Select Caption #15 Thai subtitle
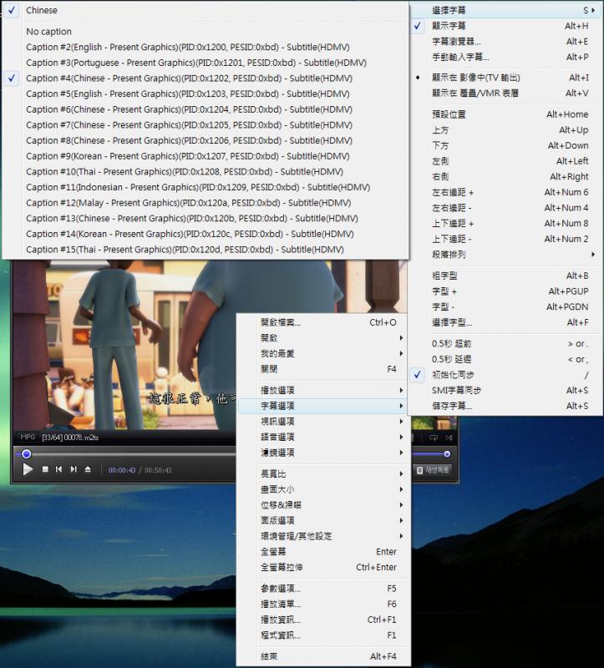The width and height of the screenshot is (604, 668). (x=206, y=249)
